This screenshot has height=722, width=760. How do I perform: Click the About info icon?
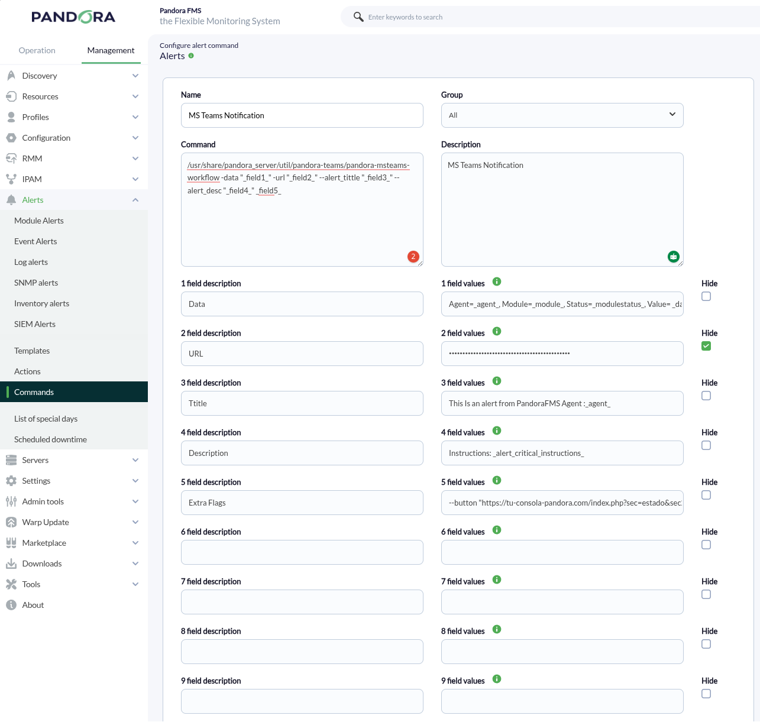coord(11,604)
